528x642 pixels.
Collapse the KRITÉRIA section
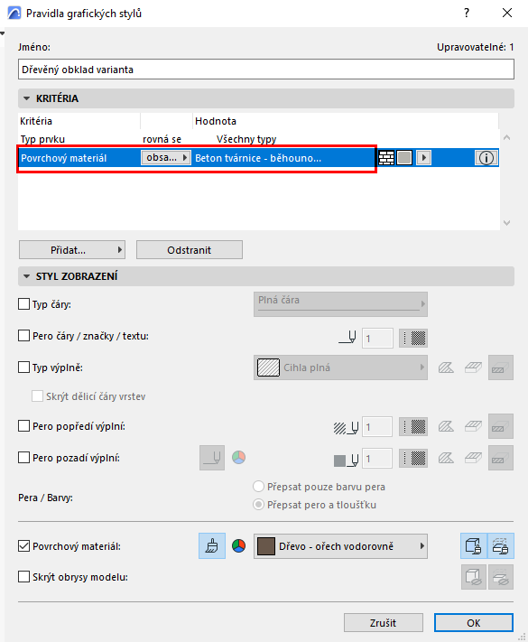pos(27,98)
